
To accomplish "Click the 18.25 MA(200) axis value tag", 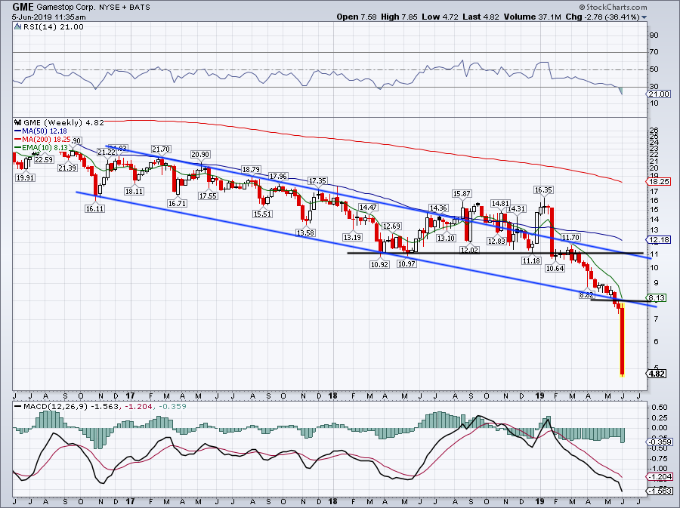I will point(661,182).
